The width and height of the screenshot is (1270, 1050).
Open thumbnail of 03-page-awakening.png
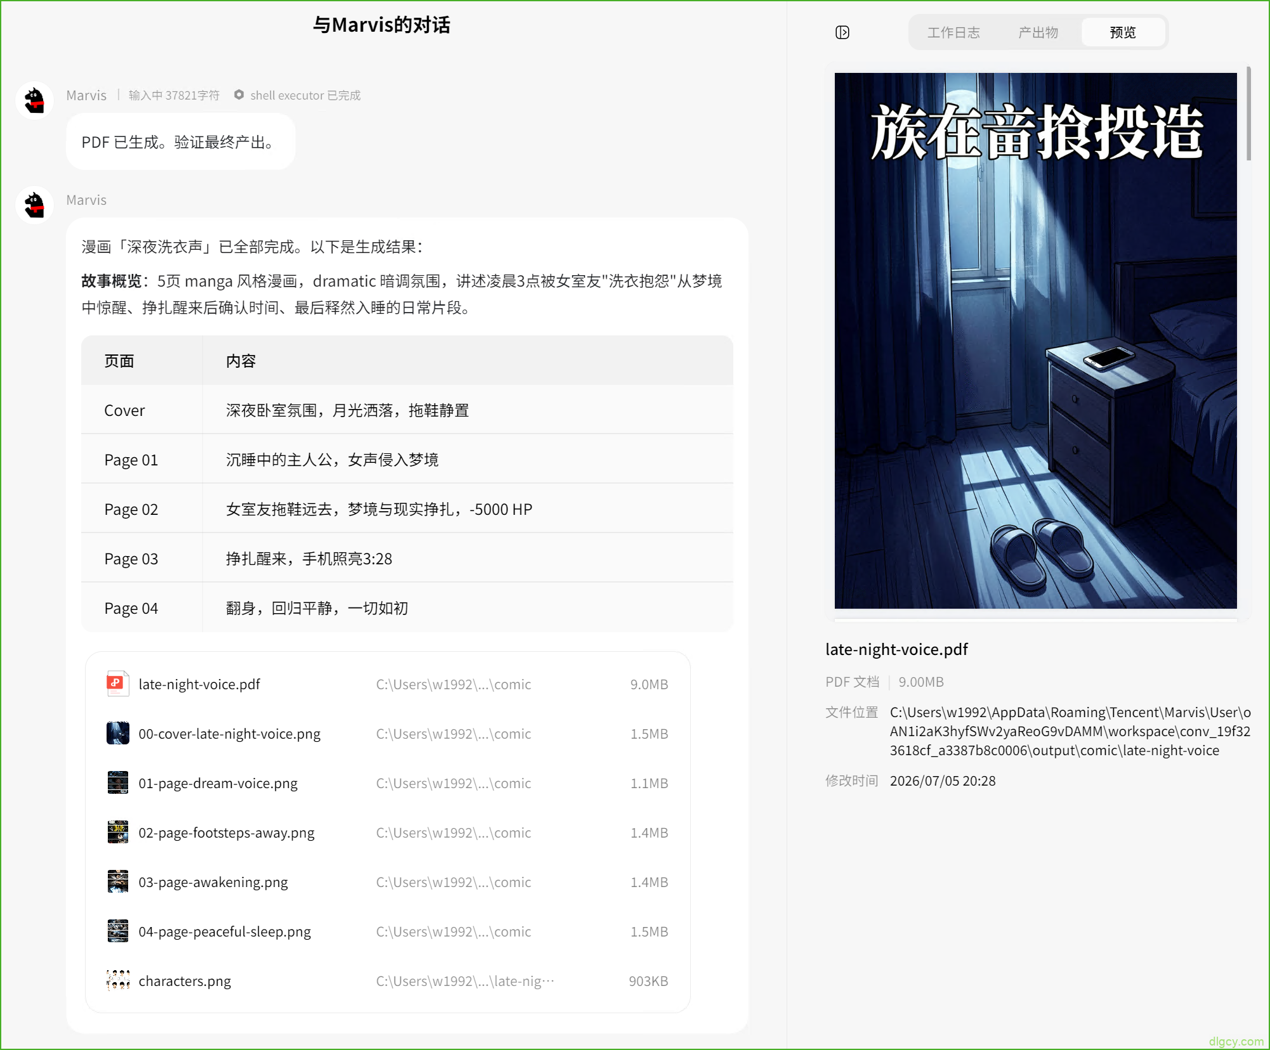[x=117, y=881]
